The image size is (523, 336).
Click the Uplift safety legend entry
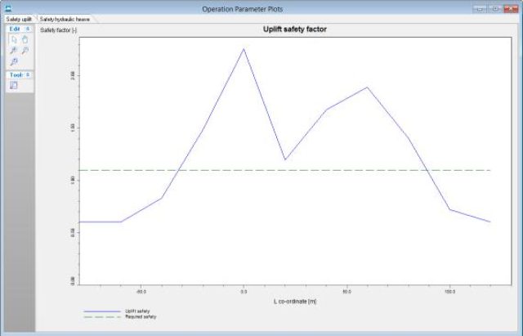[136, 311]
